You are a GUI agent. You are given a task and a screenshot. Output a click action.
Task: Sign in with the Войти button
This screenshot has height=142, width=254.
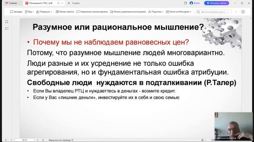(195, 3)
